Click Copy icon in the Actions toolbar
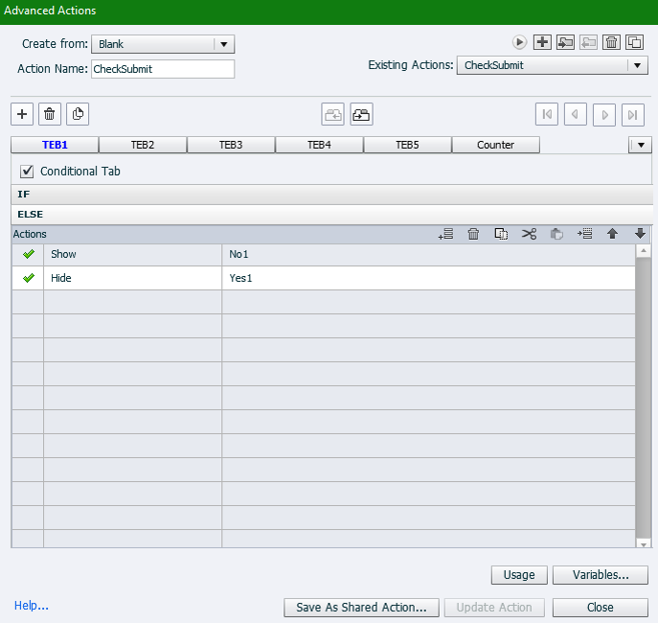The height and width of the screenshot is (623, 658). click(x=501, y=234)
